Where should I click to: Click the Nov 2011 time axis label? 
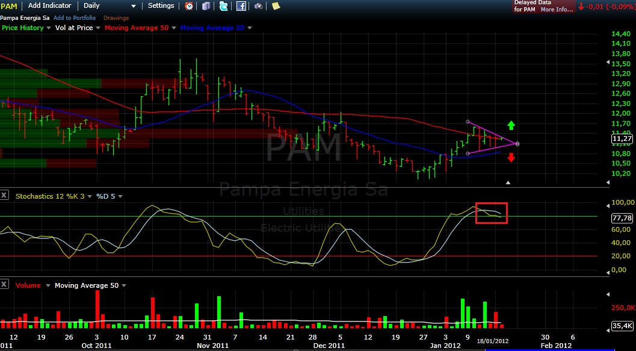[213, 346]
